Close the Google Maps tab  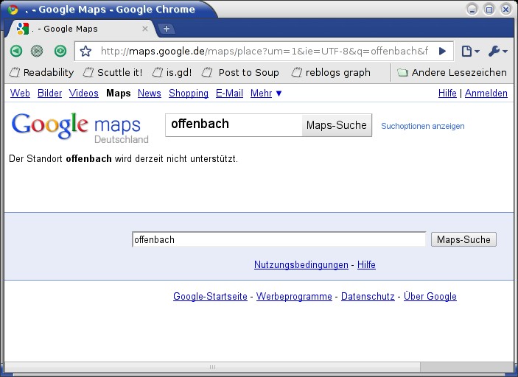(x=145, y=29)
